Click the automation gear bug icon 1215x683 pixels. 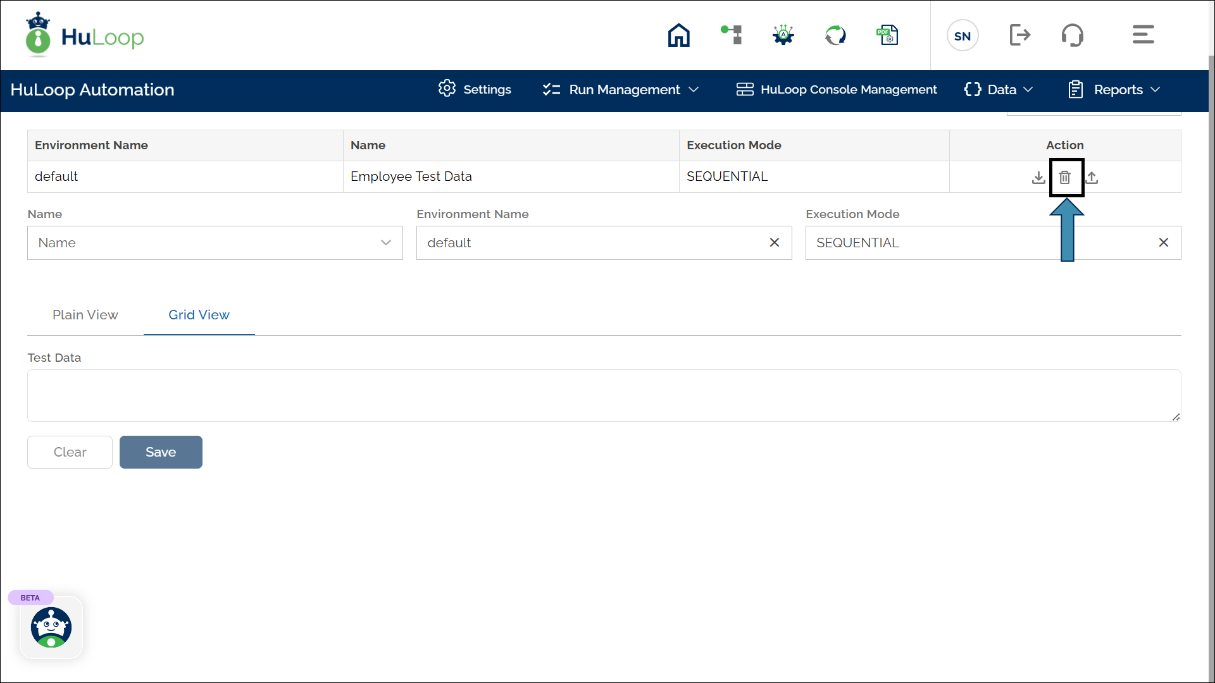[x=783, y=35]
